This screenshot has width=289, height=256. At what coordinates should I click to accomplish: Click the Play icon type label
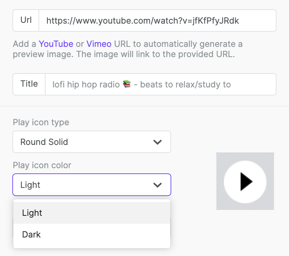(41, 122)
